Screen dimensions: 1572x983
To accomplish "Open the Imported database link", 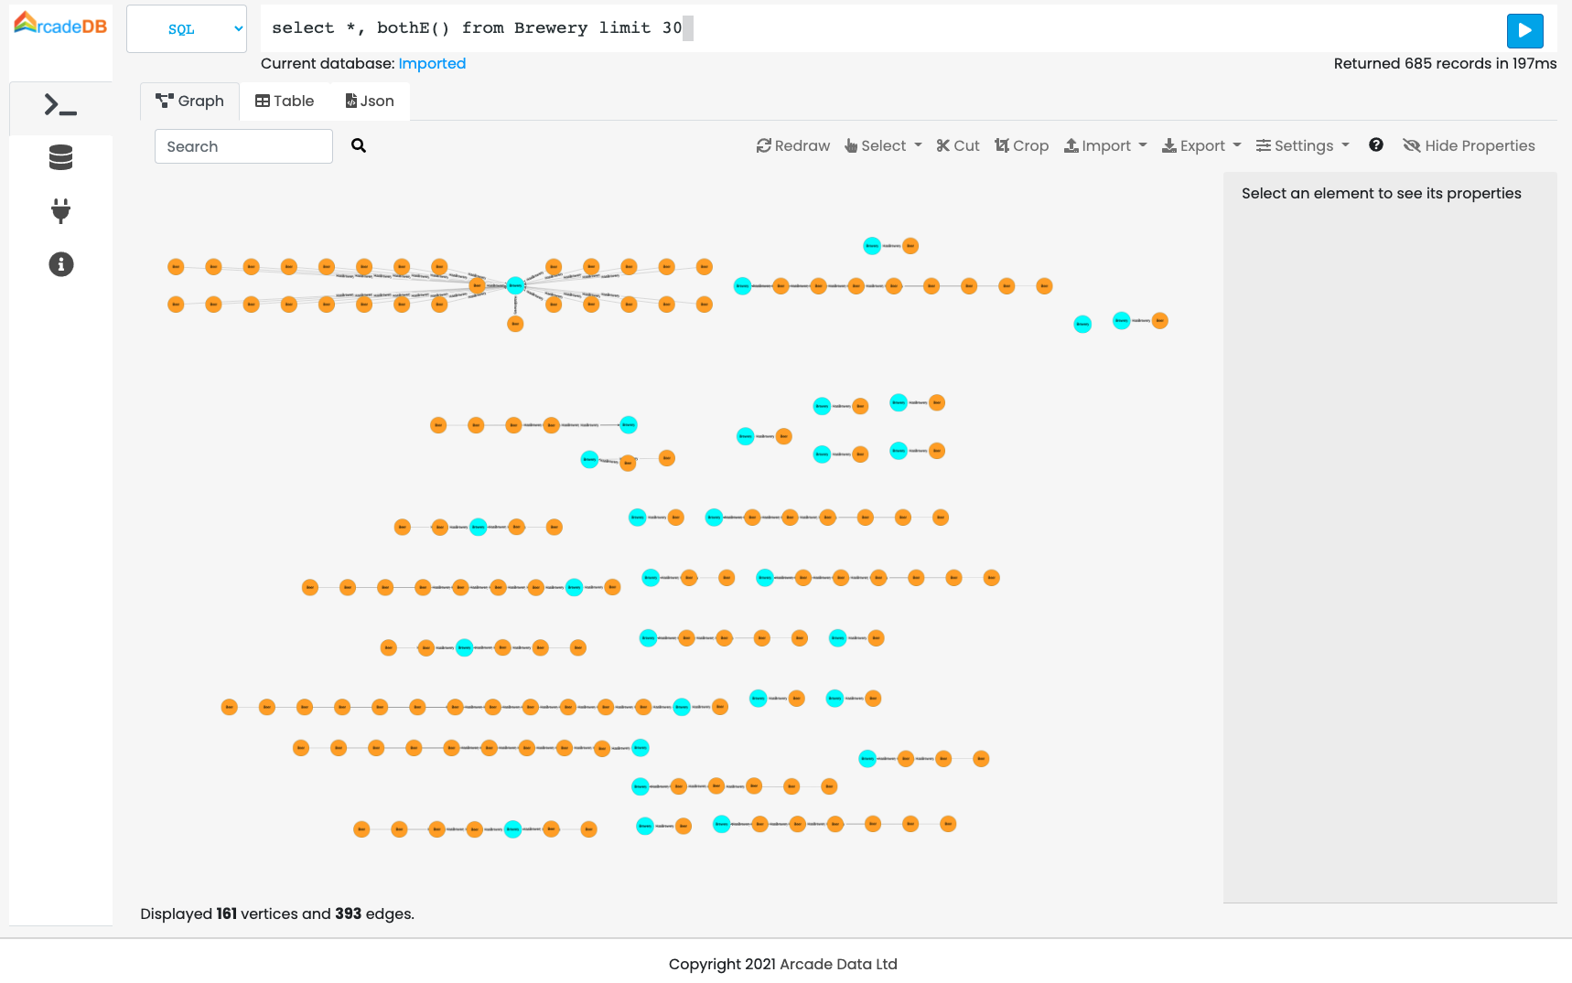I will (x=432, y=63).
